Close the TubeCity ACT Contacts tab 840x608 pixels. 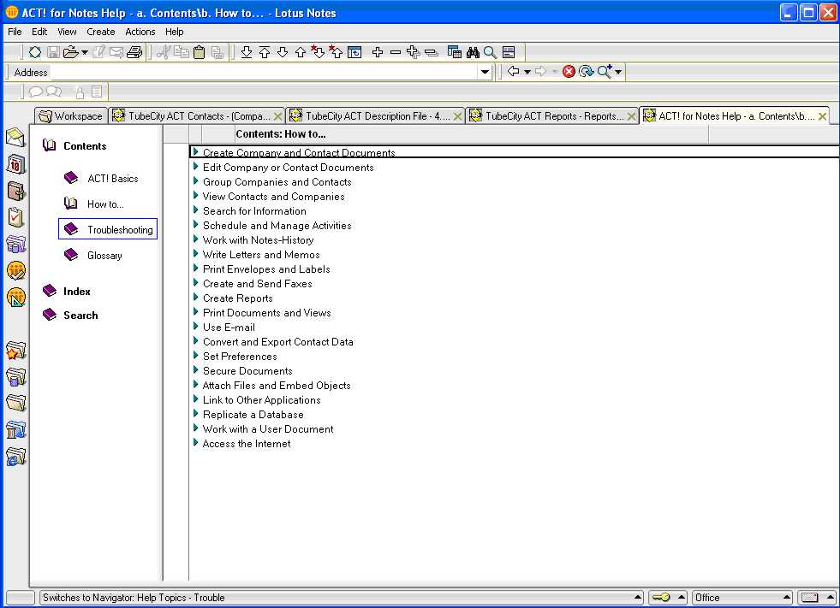point(277,116)
